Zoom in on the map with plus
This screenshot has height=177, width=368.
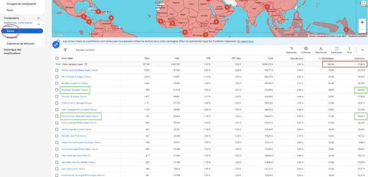coord(362,22)
